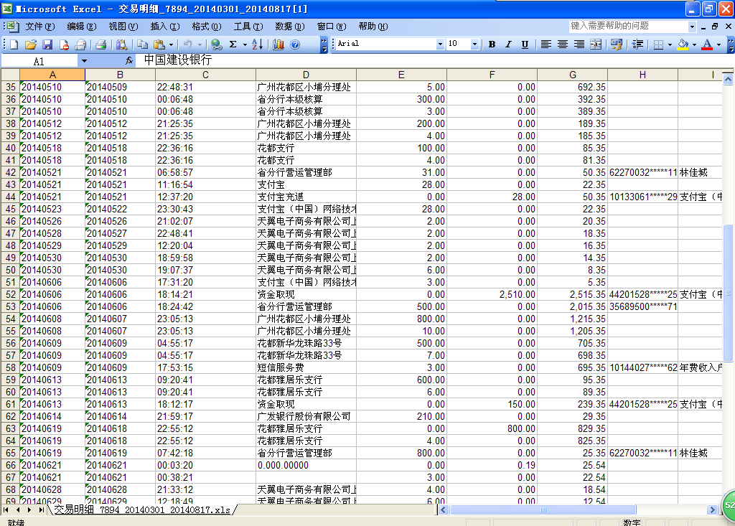The width and height of the screenshot is (735, 526).
Task: Sort ascending with A-Z icon
Action: click(257, 44)
